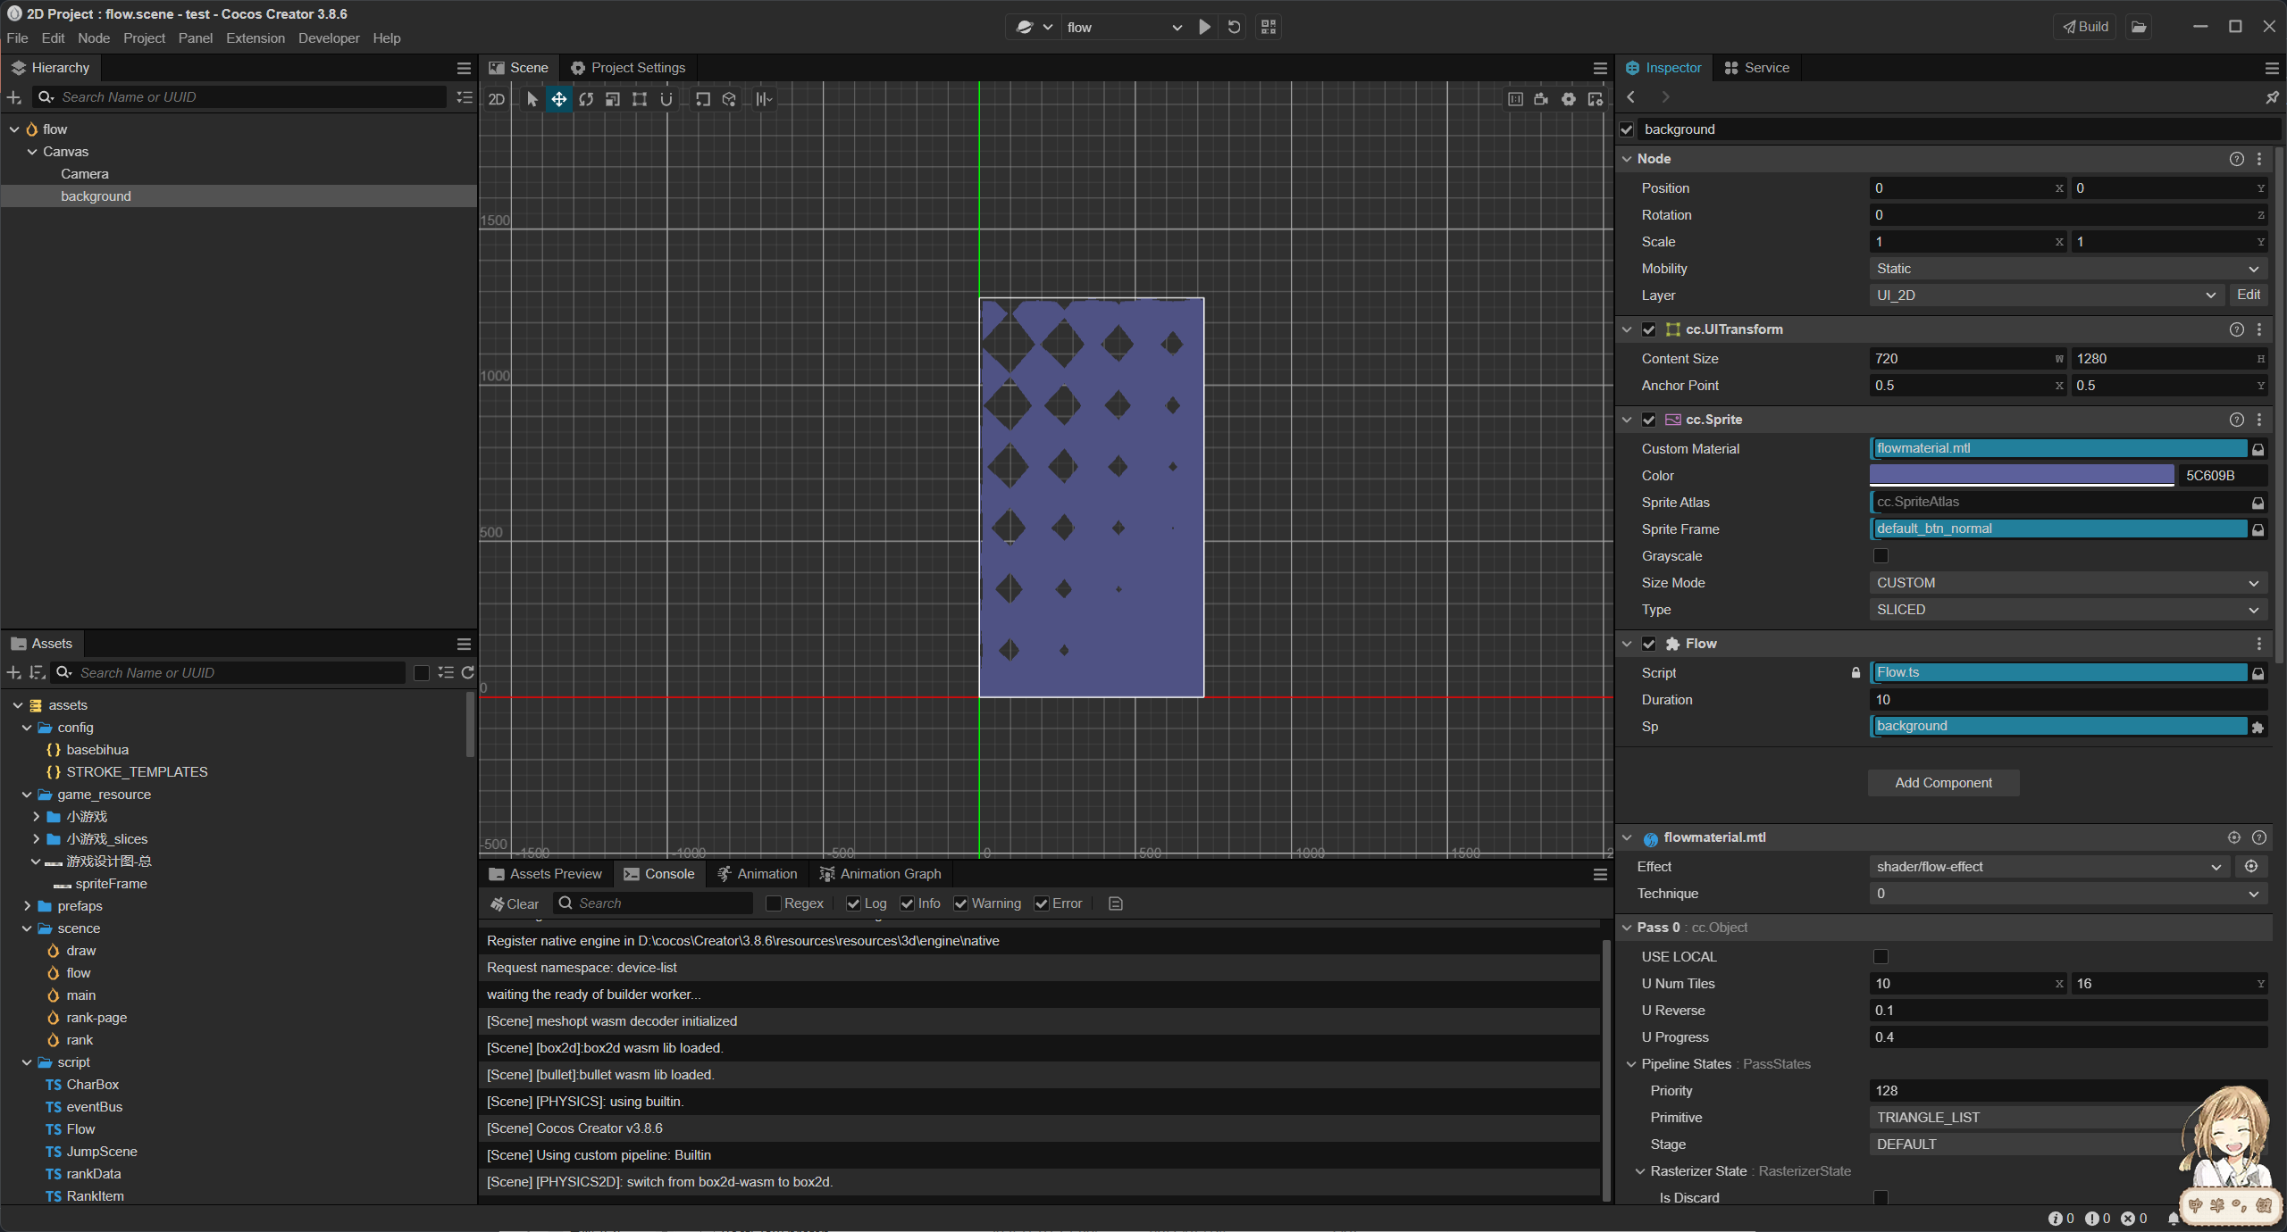Image resolution: width=2287 pixels, height=1232 pixels.
Task: Click the Build button
Action: pos(2084,27)
